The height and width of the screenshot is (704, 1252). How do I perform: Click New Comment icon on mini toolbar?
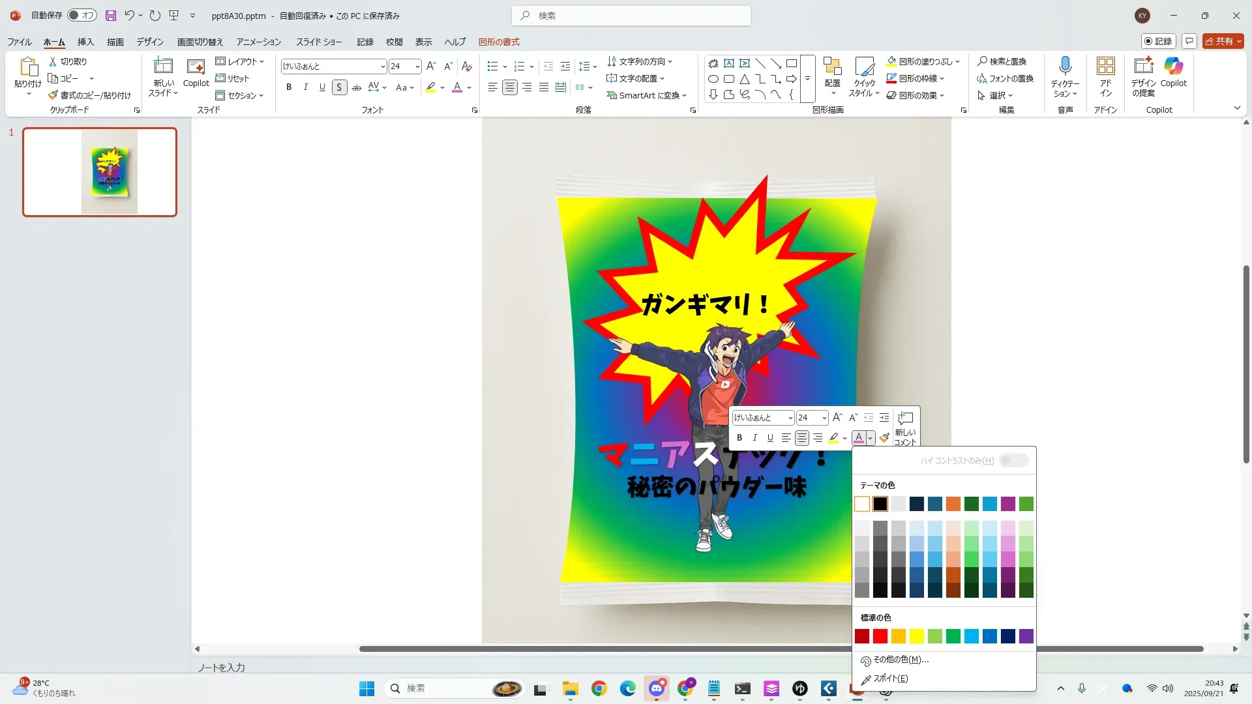pos(905,418)
